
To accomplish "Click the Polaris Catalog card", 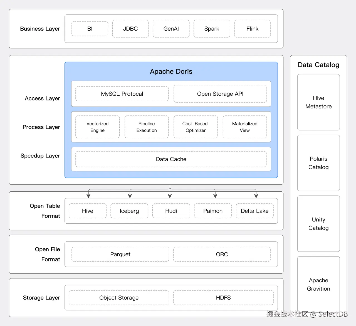I will [318, 163].
